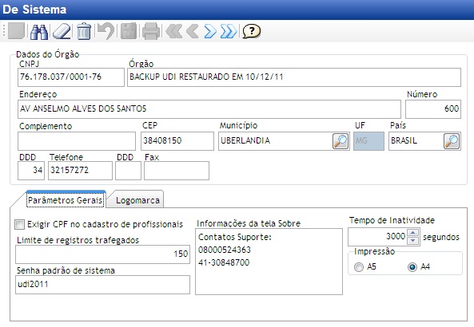This screenshot has width=474, height=327.
Task: Increase Tempo de Inatividade with up arrow
Action: point(413,233)
